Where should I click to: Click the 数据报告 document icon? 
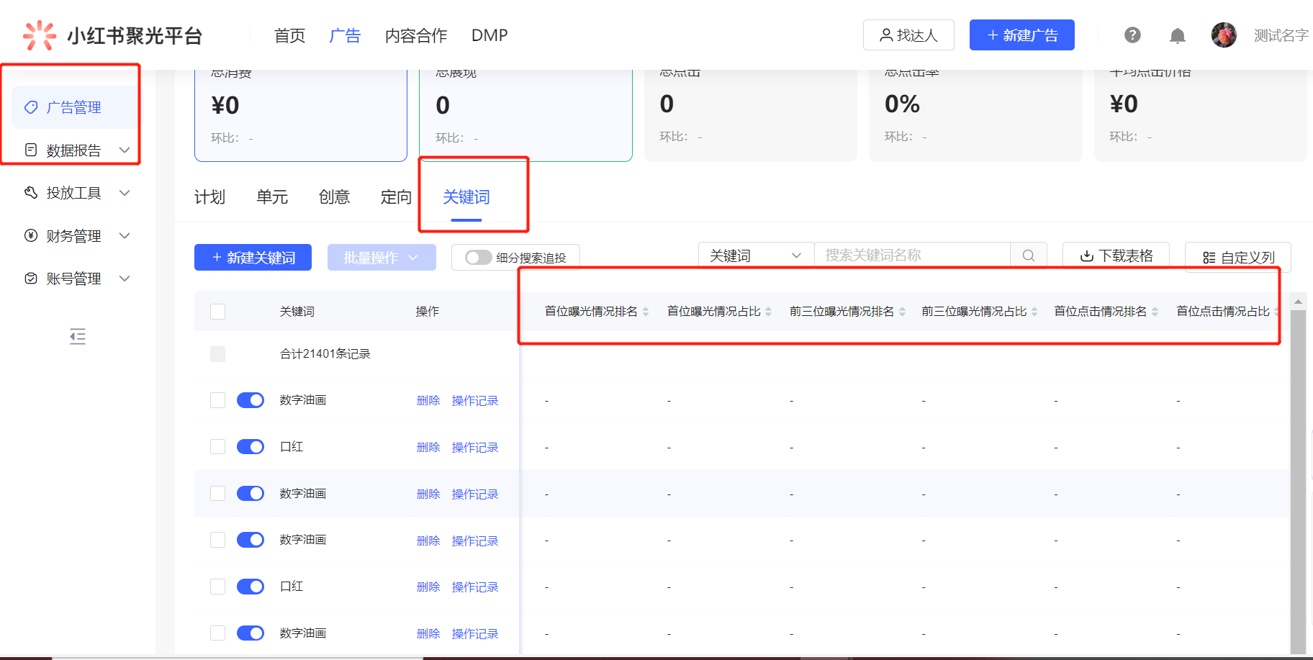click(x=31, y=150)
